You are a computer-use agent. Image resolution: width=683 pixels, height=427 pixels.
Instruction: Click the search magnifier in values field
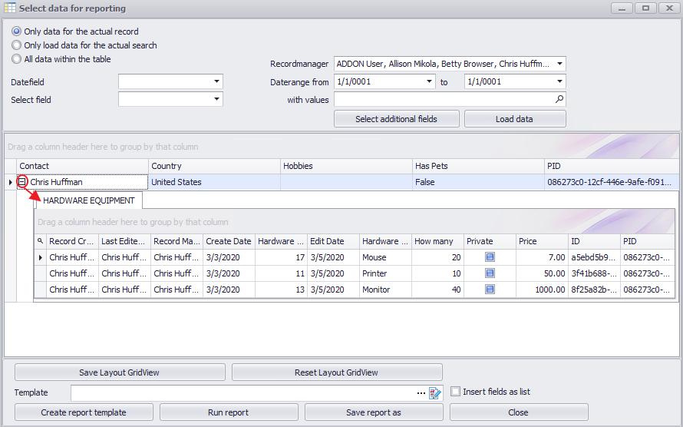point(559,99)
